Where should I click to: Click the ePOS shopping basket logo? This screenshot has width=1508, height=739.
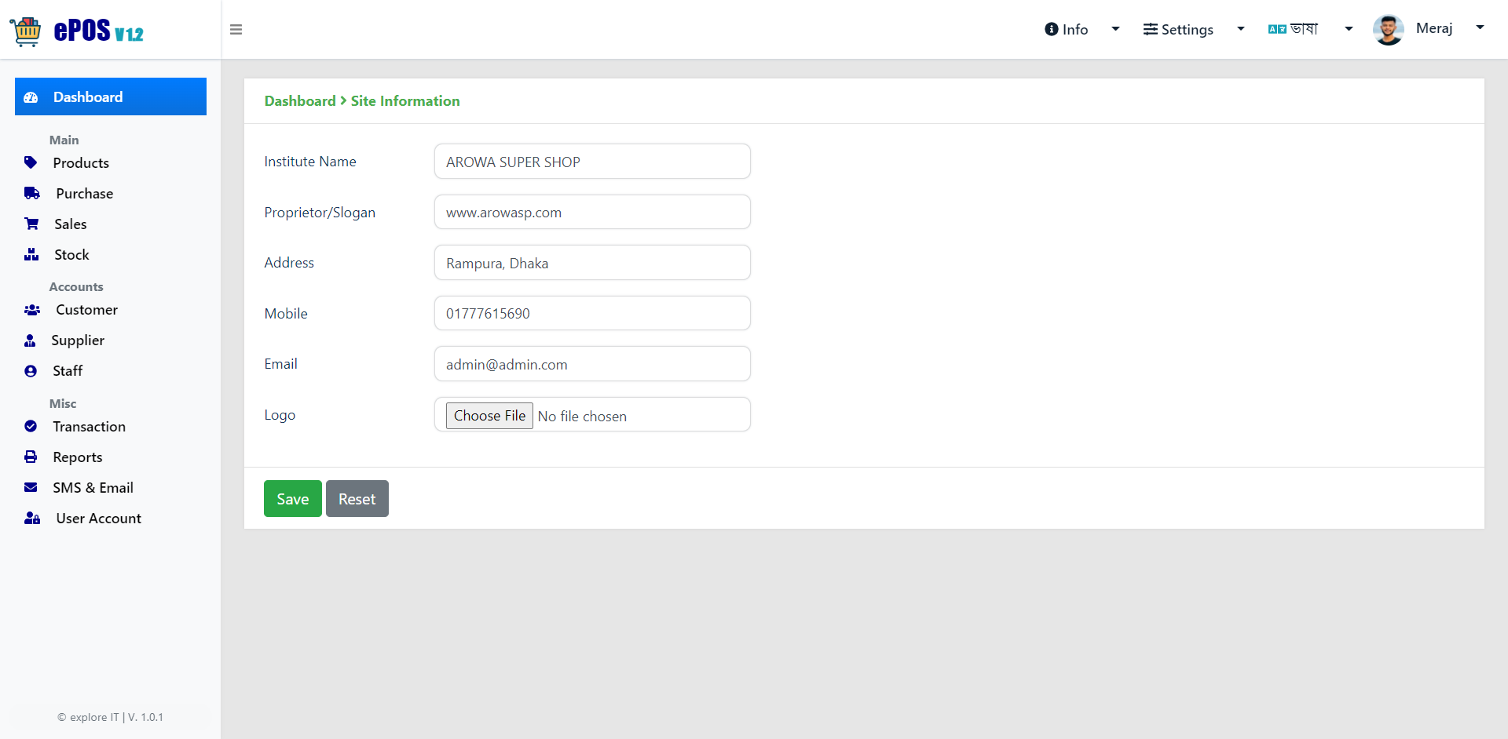(x=26, y=31)
